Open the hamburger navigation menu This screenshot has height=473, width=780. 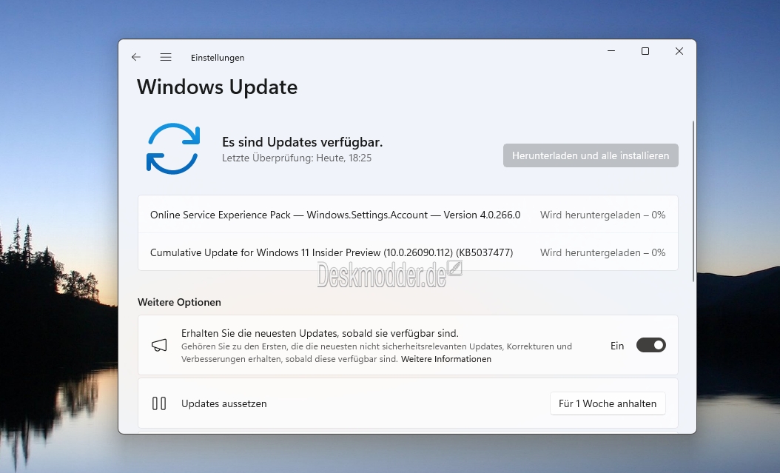pos(166,57)
